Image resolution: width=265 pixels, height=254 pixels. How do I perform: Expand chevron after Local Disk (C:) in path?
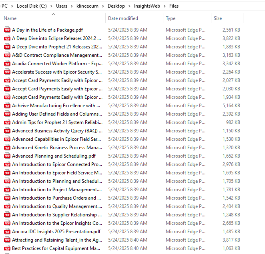pyautogui.click(x=51, y=6)
